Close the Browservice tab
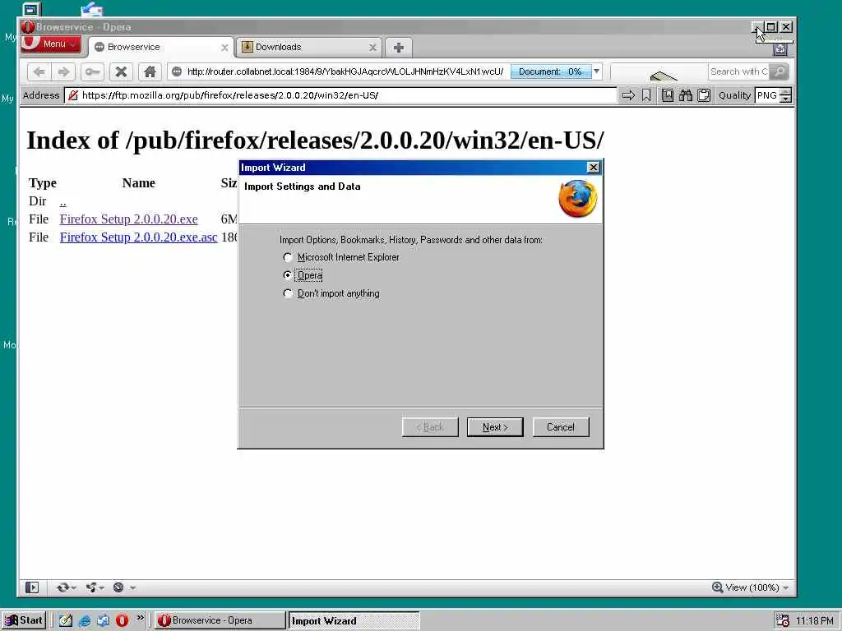 click(x=224, y=48)
